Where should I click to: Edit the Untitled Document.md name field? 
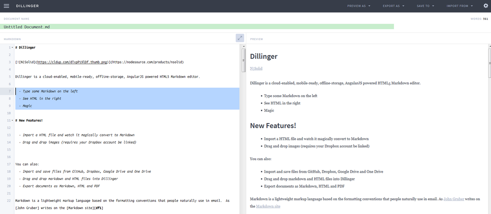pos(197,27)
